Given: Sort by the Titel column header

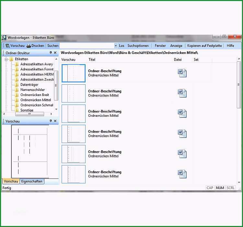Looking at the screenshot, I should coord(92,60).
